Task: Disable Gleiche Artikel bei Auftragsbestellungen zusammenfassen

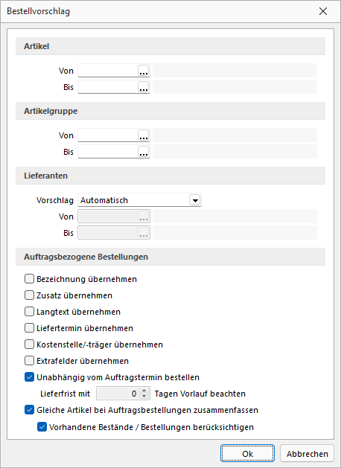Action: point(29,410)
